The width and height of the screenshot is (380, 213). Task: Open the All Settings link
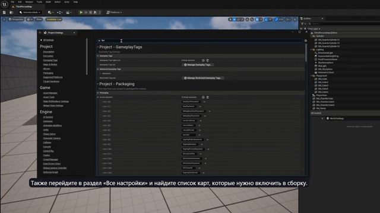coord(49,40)
